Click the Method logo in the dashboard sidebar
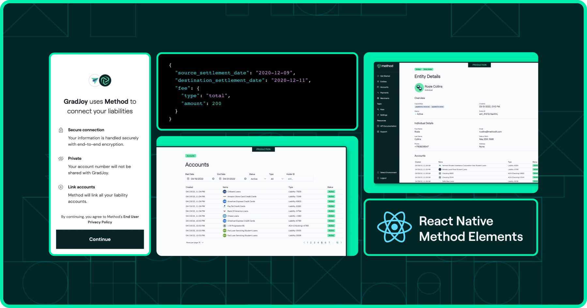Image resolution: width=587 pixels, height=308 pixels. coord(385,66)
